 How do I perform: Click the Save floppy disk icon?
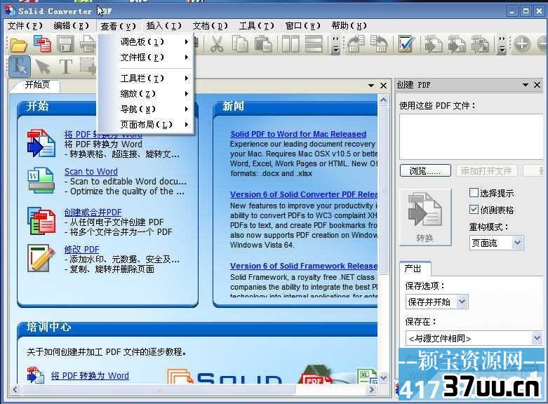coord(65,45)
